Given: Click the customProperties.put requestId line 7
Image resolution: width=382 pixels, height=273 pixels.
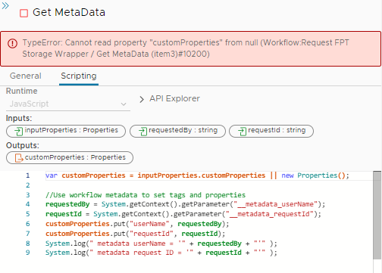Looking at the screenshot, I should [x=135, y=234].
